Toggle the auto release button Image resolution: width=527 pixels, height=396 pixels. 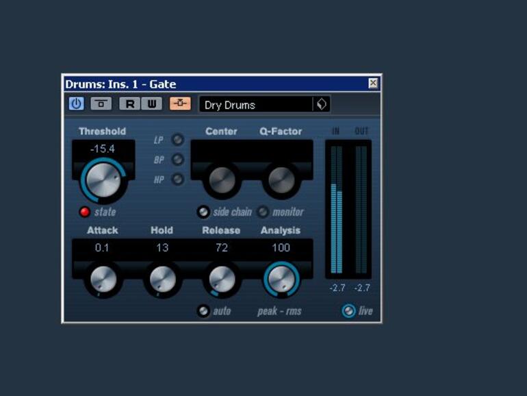tap(203, 311)
